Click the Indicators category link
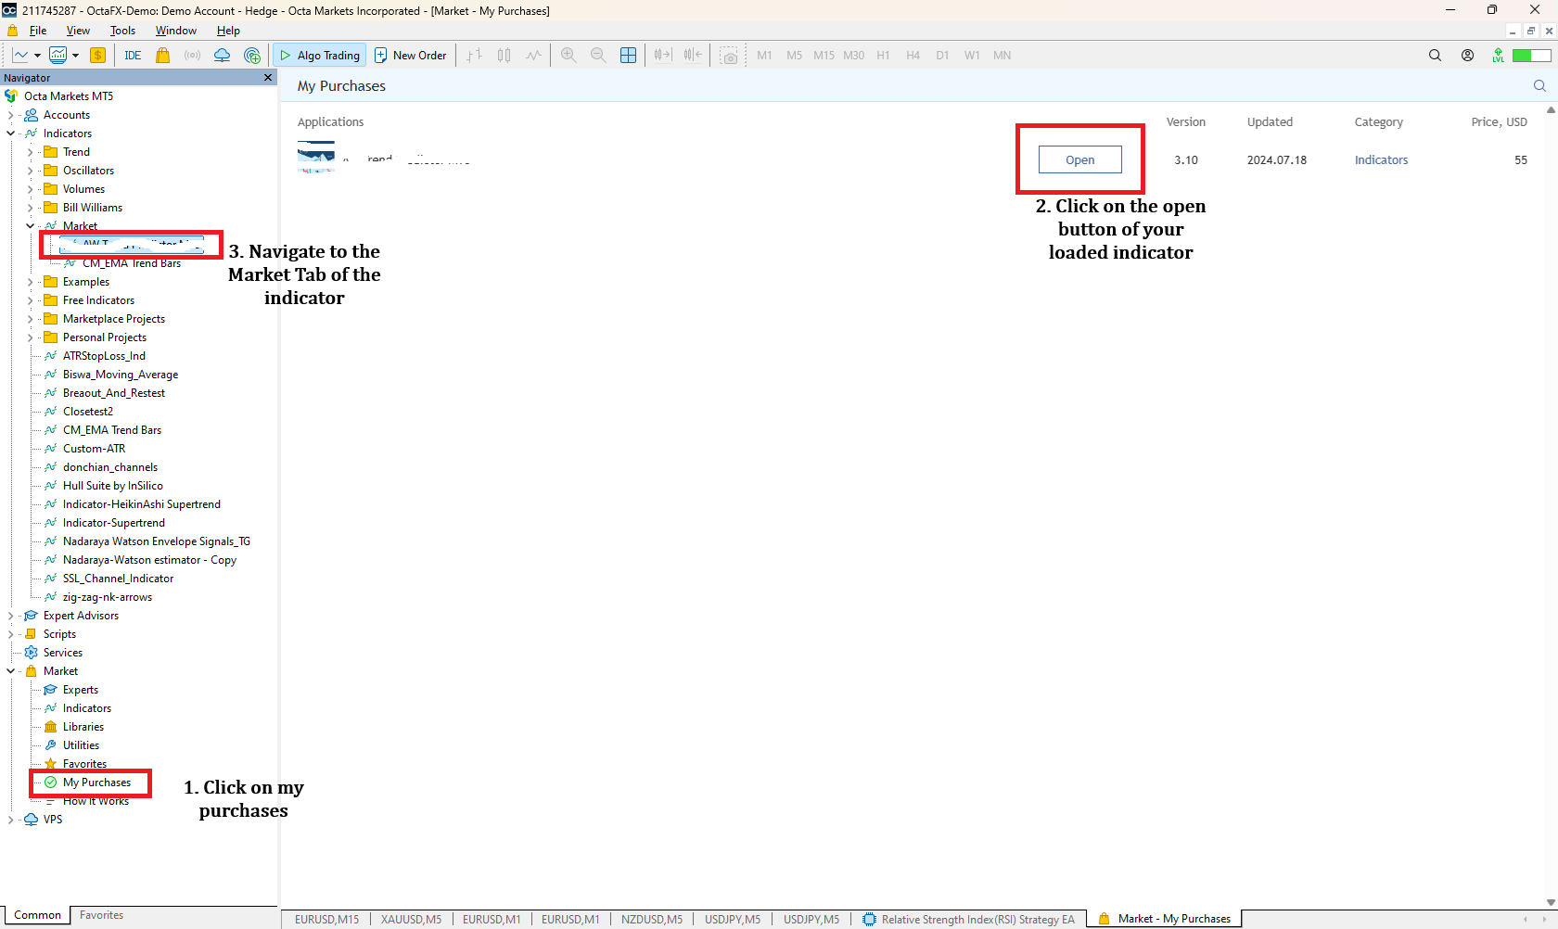The image size is (1558, 929). coord(1381,159)
